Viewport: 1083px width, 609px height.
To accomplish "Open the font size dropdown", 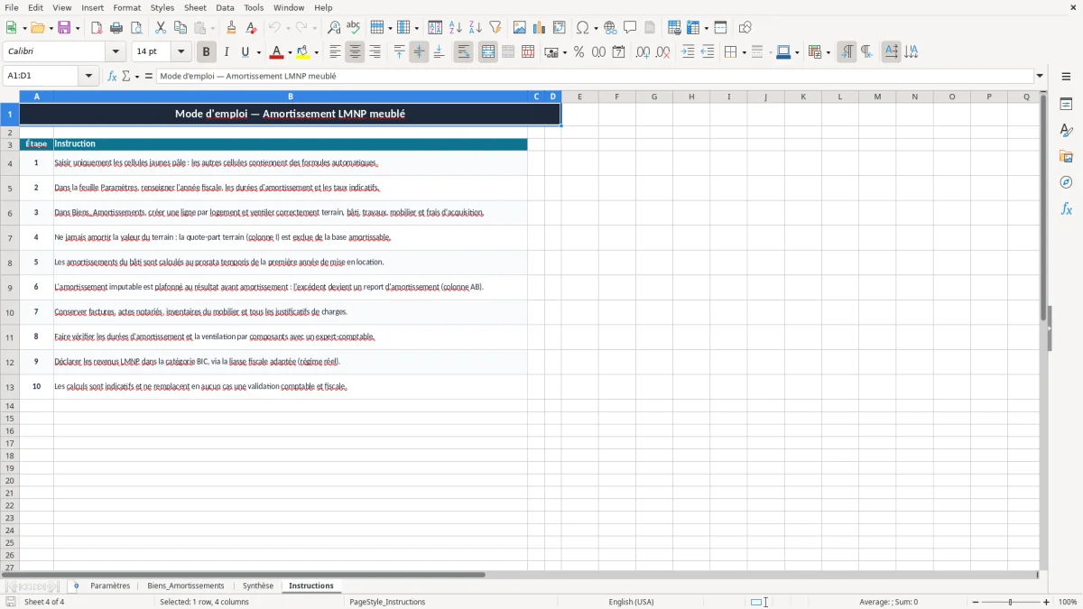I will [180, 52].
